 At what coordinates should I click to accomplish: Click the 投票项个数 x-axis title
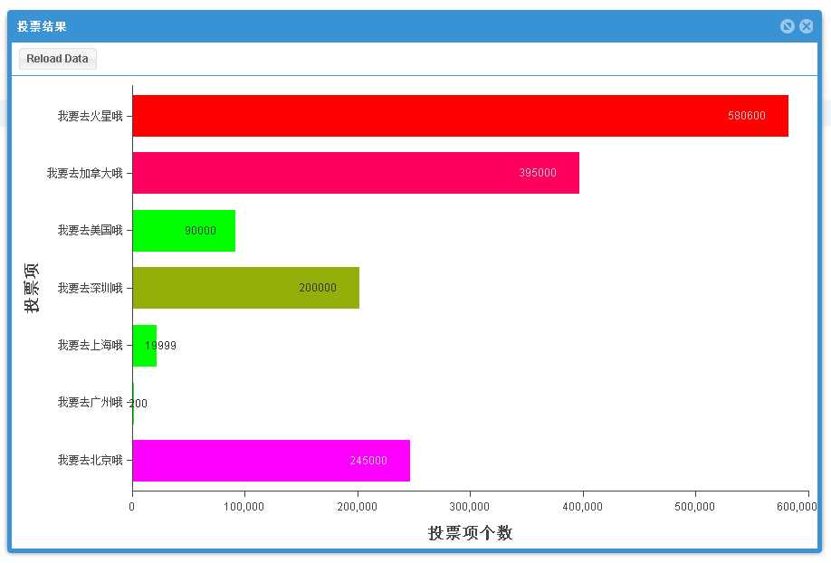470,533
